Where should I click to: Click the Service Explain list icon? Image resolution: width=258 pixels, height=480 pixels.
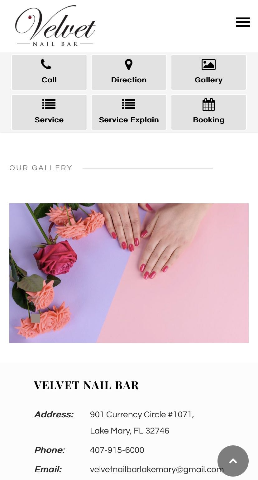tap(129, 104)
